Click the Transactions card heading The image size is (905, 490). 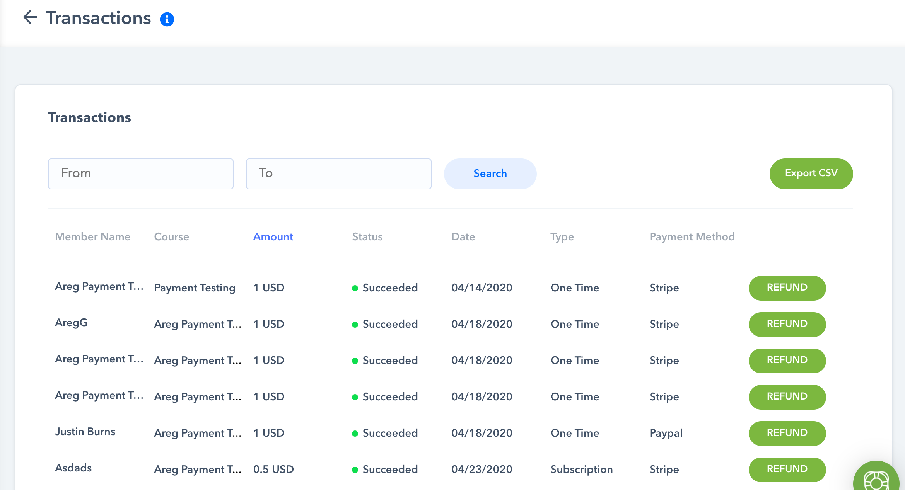tap(89, 117)
